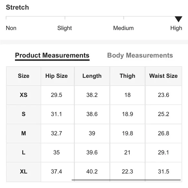Click the 31.1 hip value for size S

(56, 114)
